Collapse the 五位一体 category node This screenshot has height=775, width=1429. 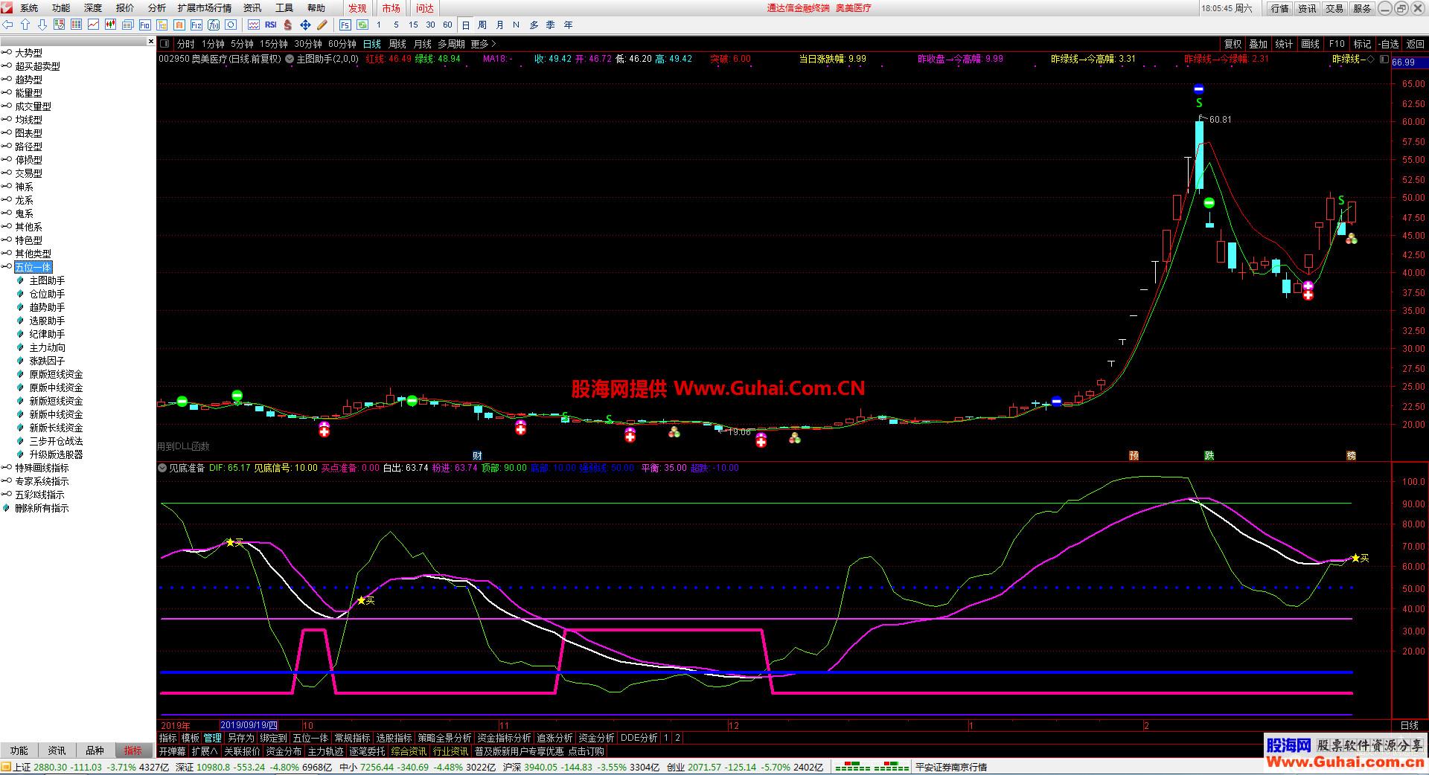(6, 267)
